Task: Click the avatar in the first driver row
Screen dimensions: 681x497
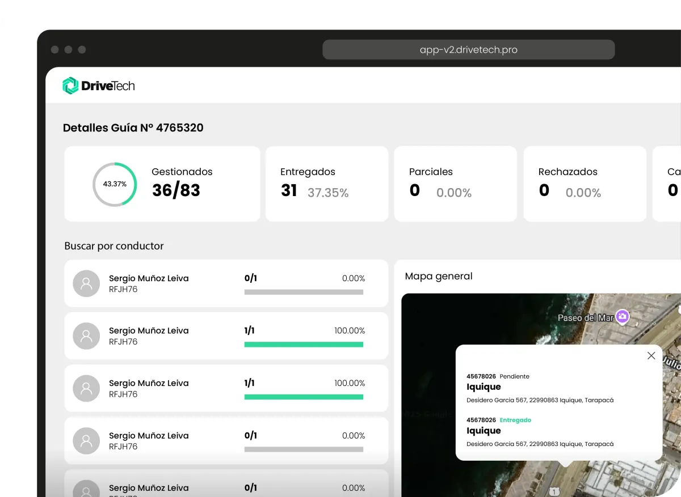Action: click(x=86, y=283)
